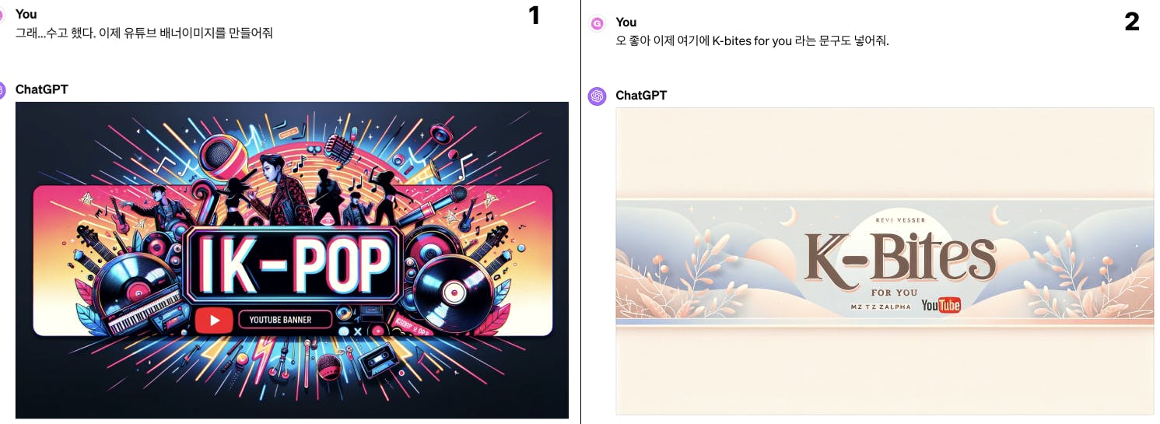Click the "ChatGPT" name label in panel 2
1160x424 pixels.
641,96
